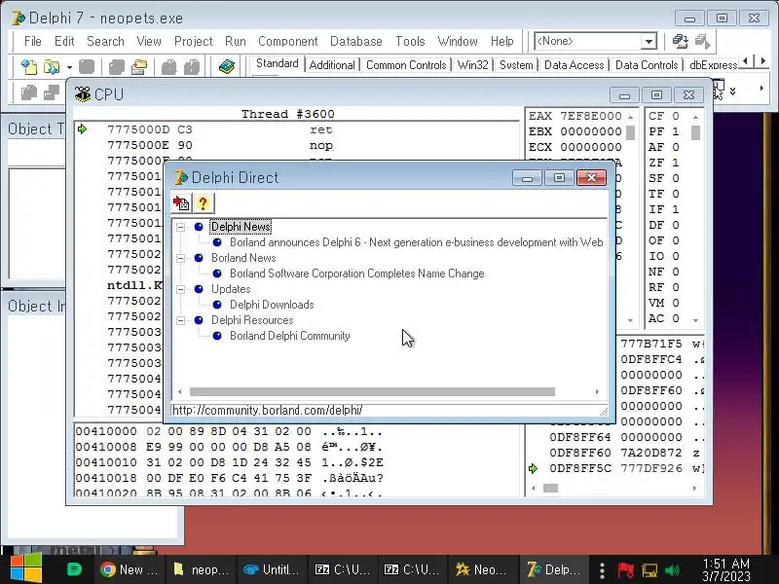Click the Remove file from project icon
The image size is (779, 584).
pyautogui.click(x=192, y=66)
